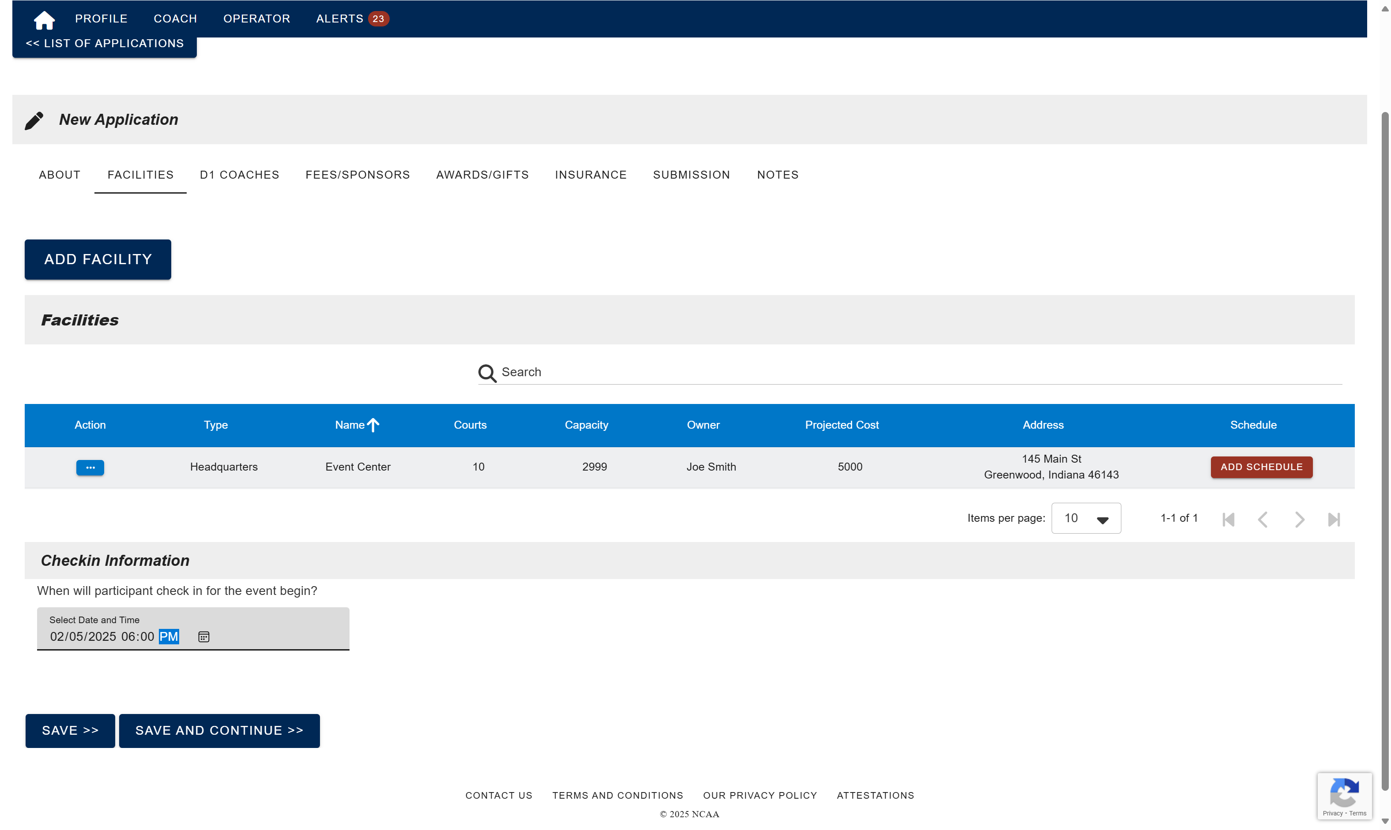The height and width of the screenshot is (830, 1391).
Task: Open the PROFILE menu
Action: click(x=101, y=19)
